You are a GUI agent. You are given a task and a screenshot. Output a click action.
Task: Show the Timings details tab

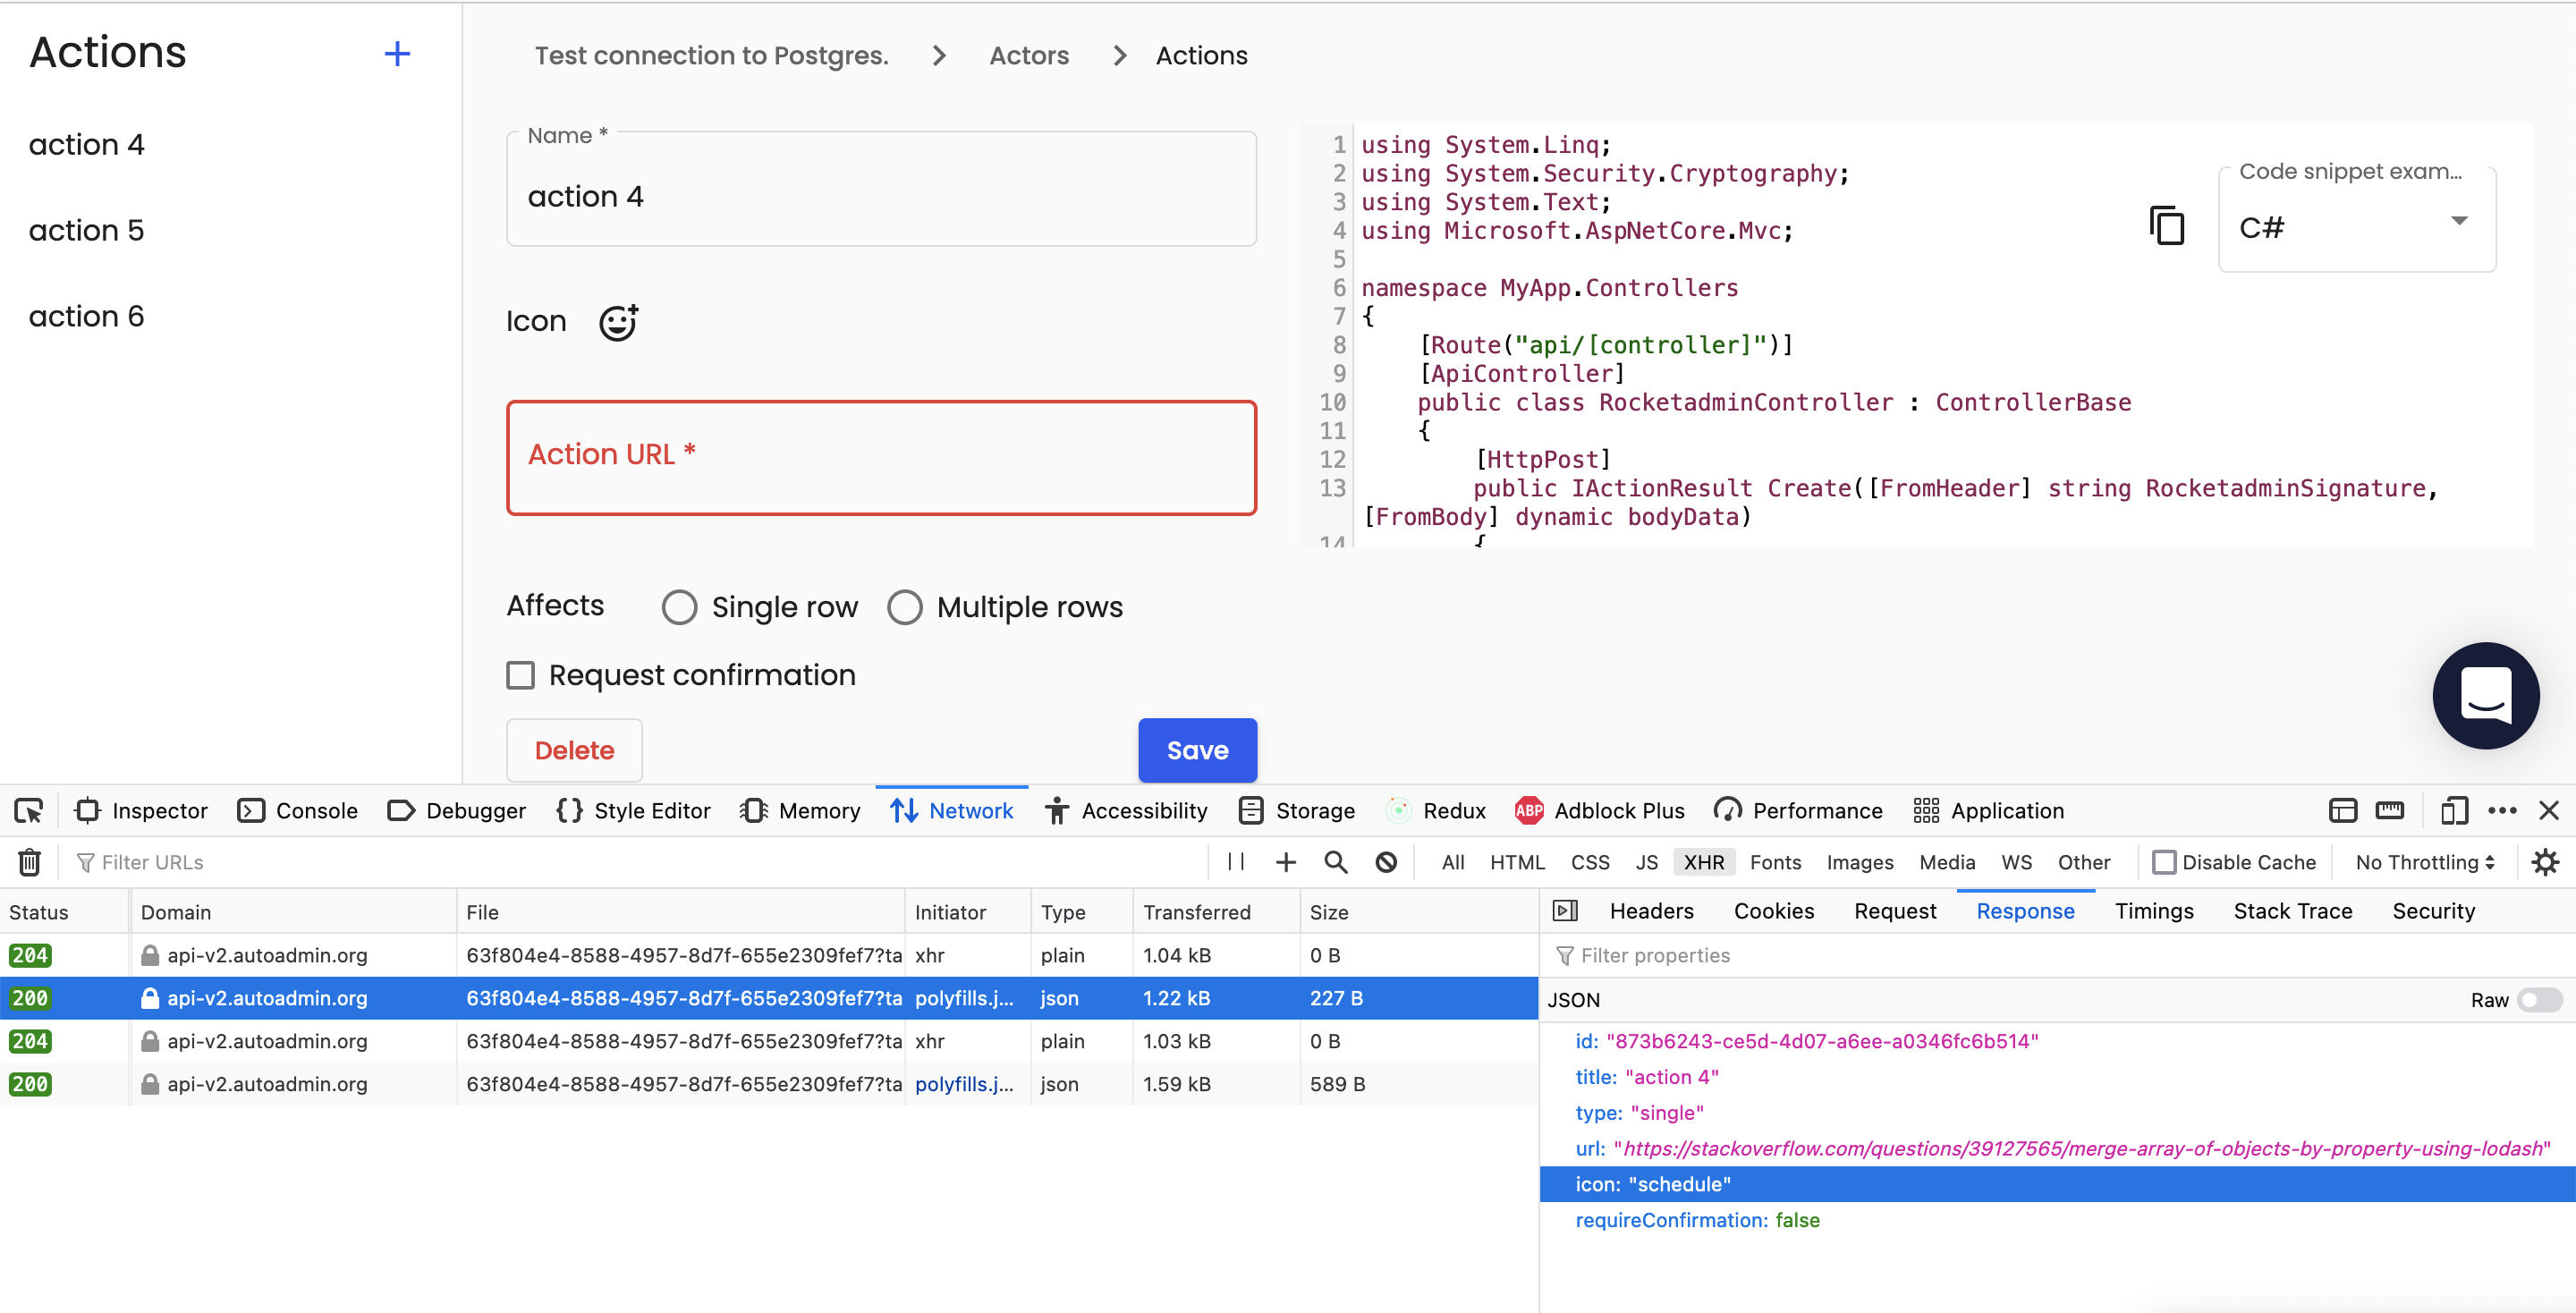(x=2154, y=911)
